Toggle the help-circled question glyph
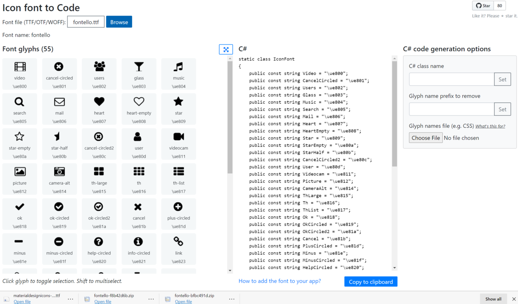Image resolution: width=518 pixels, height=304 pixels. pos(99,249)
